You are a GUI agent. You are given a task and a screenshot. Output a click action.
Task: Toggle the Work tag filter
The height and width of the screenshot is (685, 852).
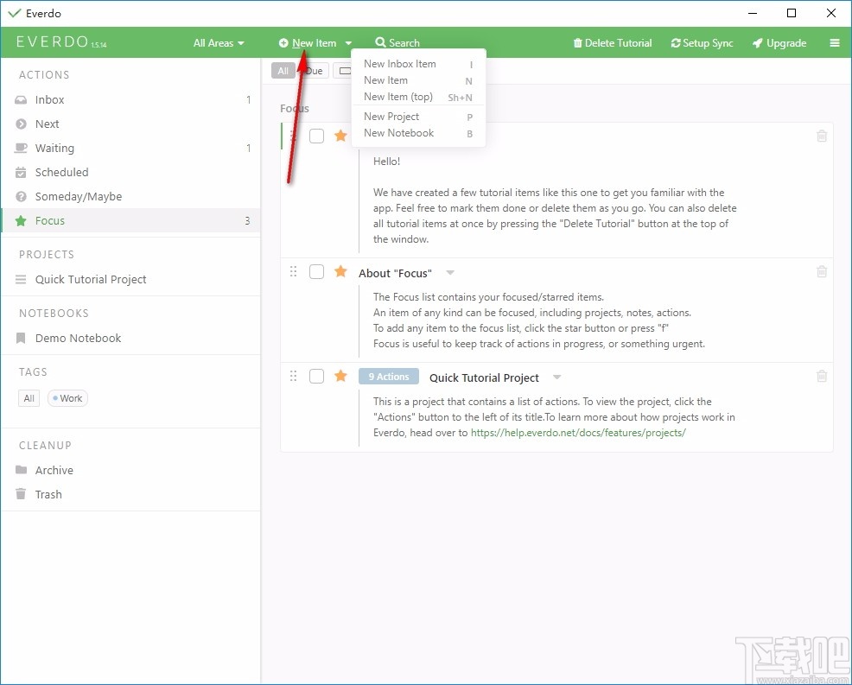coord(67,398)
